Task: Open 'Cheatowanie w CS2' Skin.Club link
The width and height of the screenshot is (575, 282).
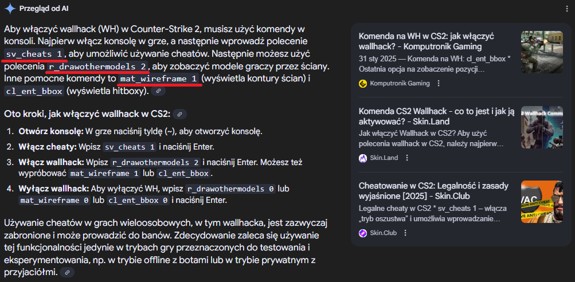Action: (433, 191)
